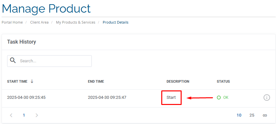276x124 pixels.
Task: Click the Start Time sort arrow
Action: pos(32,81)
